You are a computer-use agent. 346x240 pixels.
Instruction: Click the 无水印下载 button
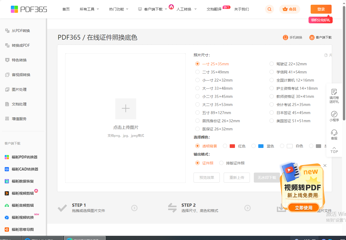(267, 178)
